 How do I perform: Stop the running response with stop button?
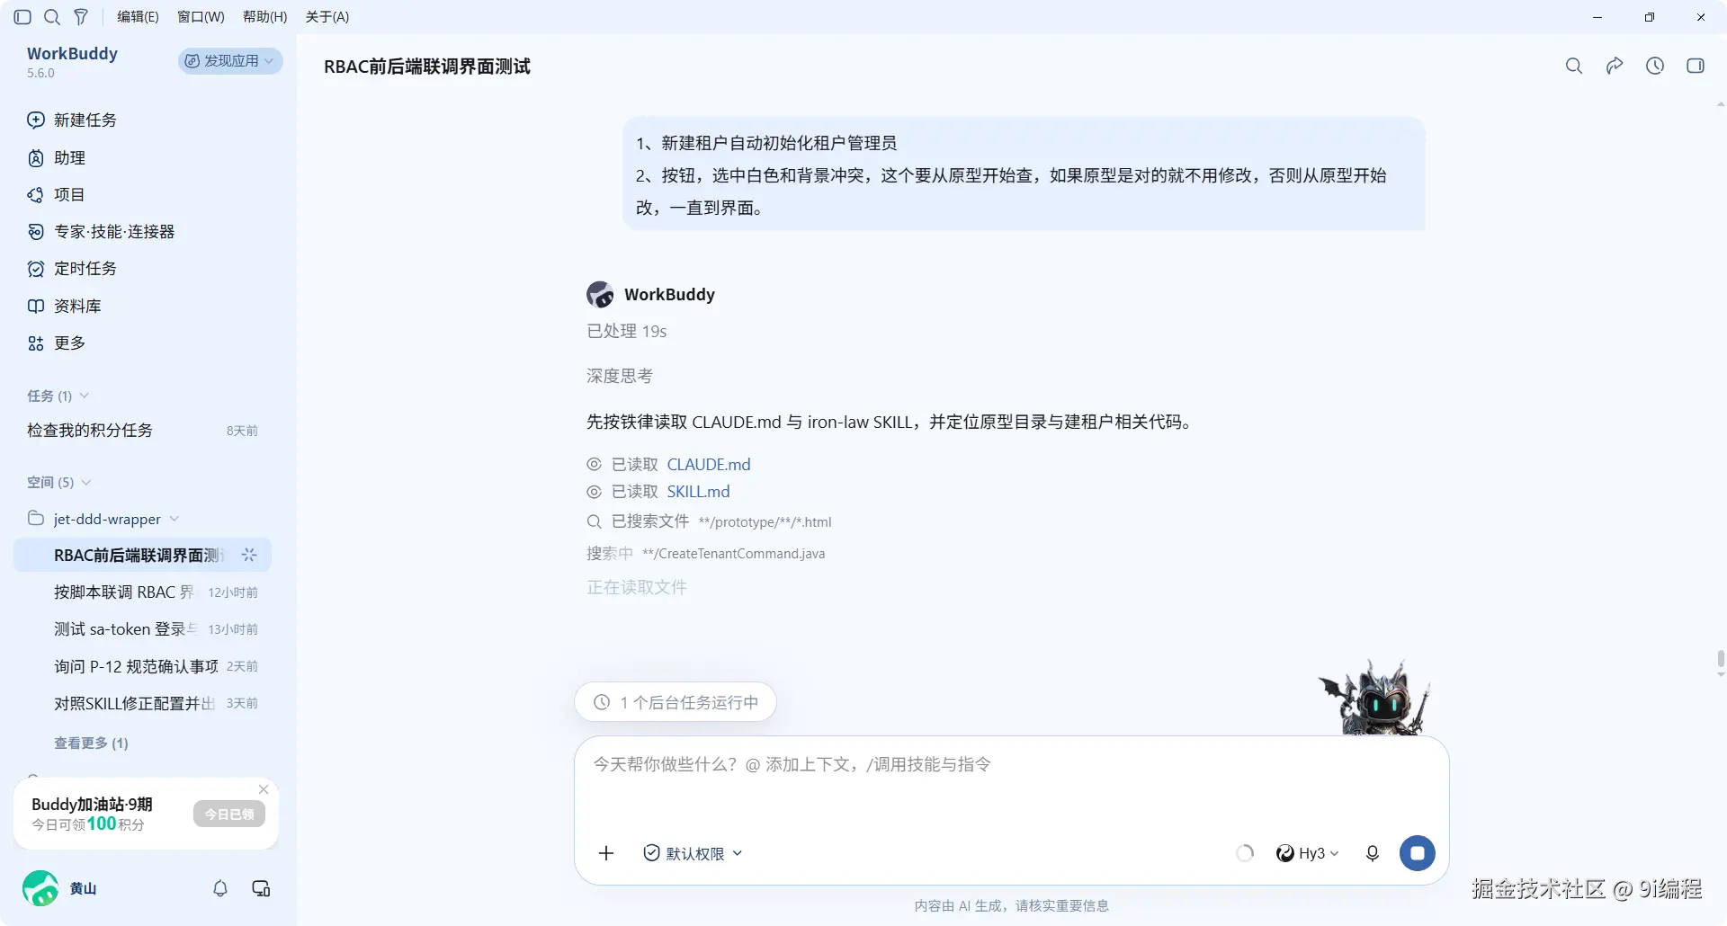(x=1418, y=853)
